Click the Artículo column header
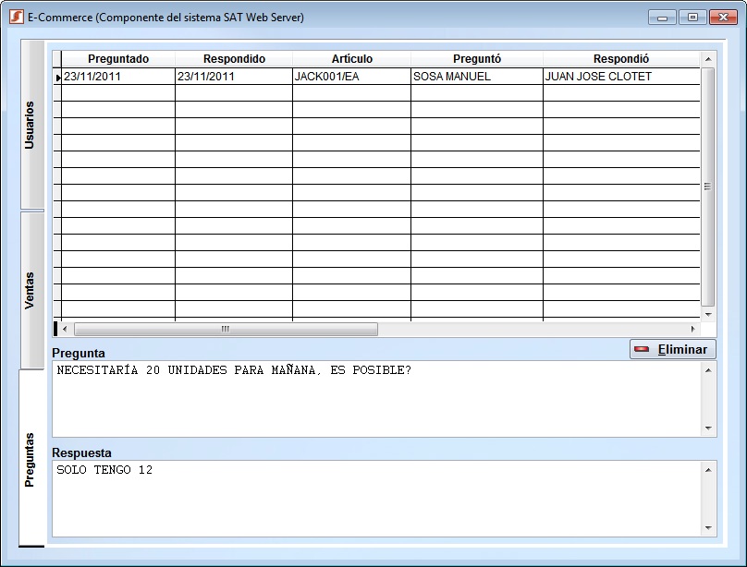This screenshot has height=567, width=747. (x=351, y=59)
